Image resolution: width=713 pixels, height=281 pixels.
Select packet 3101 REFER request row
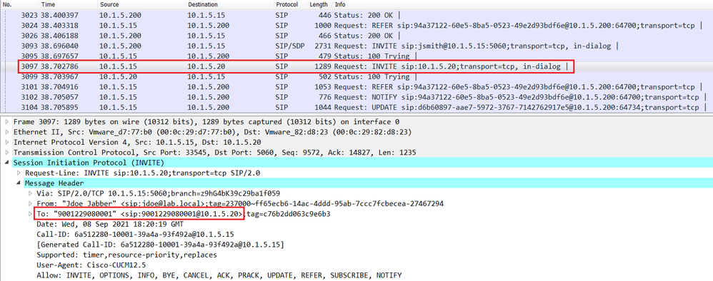pyautogui.click(x=356, y=87)
